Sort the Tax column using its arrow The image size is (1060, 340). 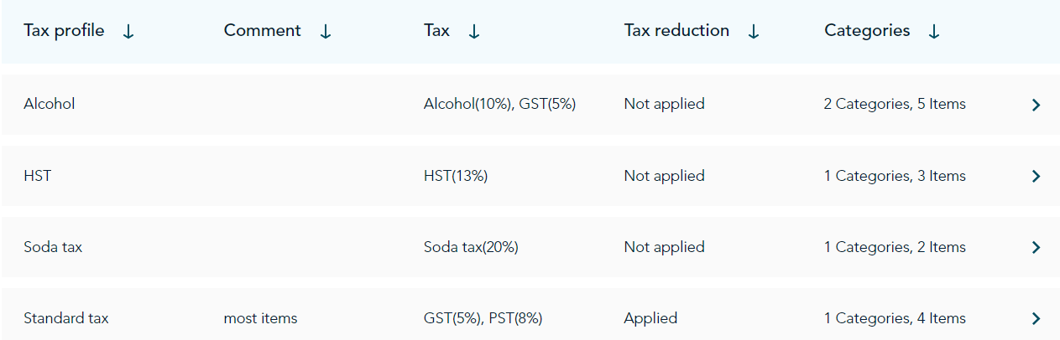[474, 32]
